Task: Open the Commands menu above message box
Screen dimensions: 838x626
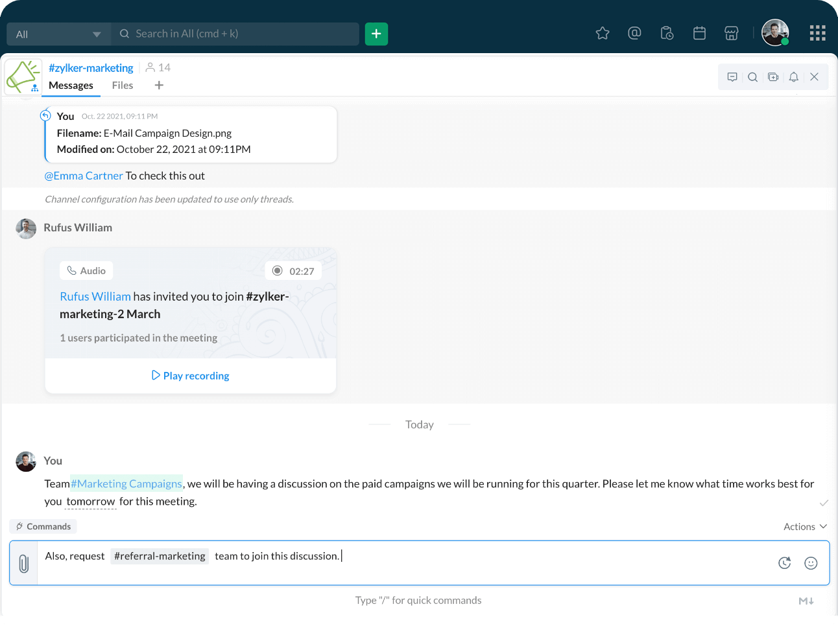Action: tap(43, 527)
